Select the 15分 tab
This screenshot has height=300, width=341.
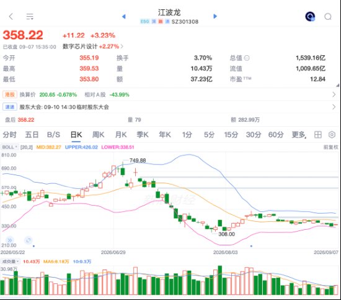click(x=231, y=135)
